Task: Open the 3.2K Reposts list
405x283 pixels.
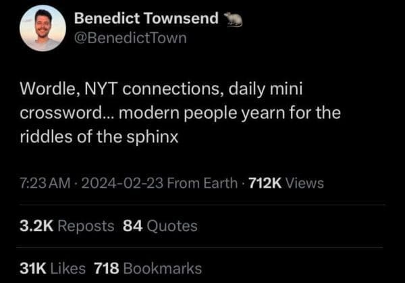Action: [x=66, y=226]
